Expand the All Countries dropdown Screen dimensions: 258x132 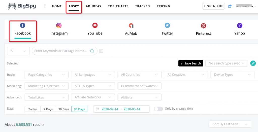(x=140, y=75)
